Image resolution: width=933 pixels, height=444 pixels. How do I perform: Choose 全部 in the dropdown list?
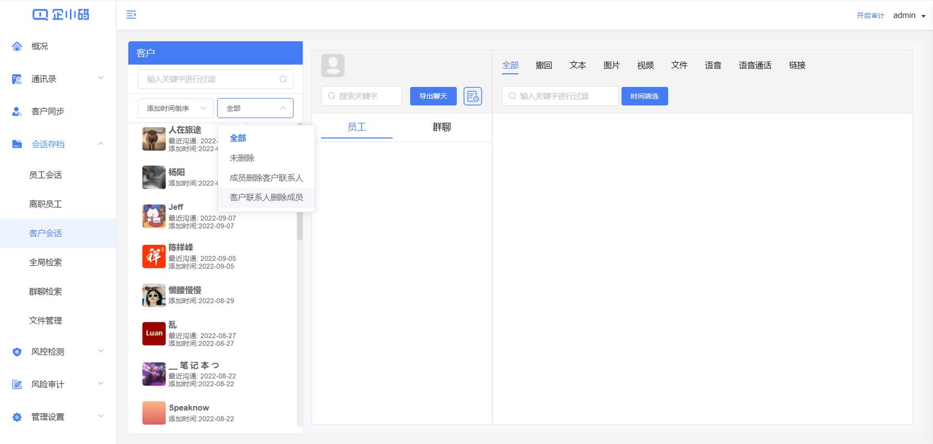click(x=266, y=138)
